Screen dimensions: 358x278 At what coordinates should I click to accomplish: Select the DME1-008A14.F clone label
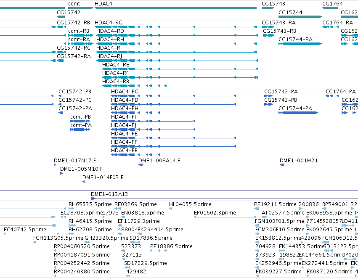(x=159, y=161)
